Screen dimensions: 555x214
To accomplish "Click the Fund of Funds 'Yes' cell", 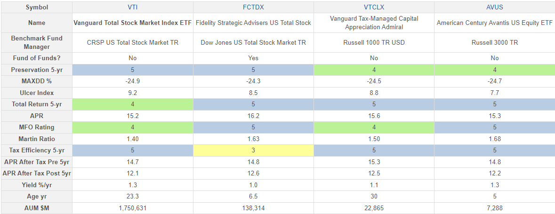I will click(253, 58).
